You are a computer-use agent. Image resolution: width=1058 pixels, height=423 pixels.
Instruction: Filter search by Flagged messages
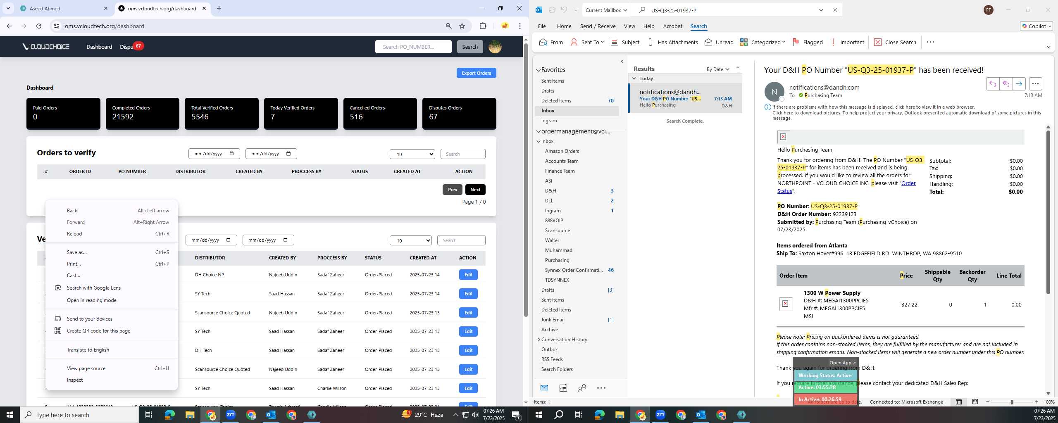pos(808,42)
